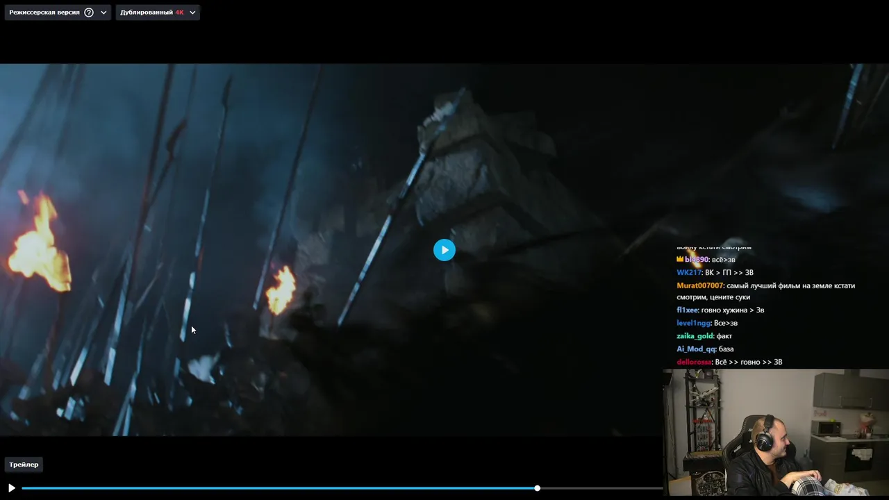This screenshot has height=500, width=889.
Task: Click the play icon at bottom-left of player
Action: tap(11, 488)
